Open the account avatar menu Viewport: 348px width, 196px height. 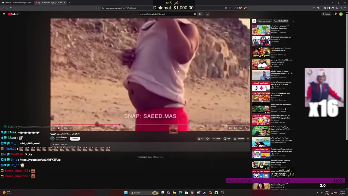(341, 14)
